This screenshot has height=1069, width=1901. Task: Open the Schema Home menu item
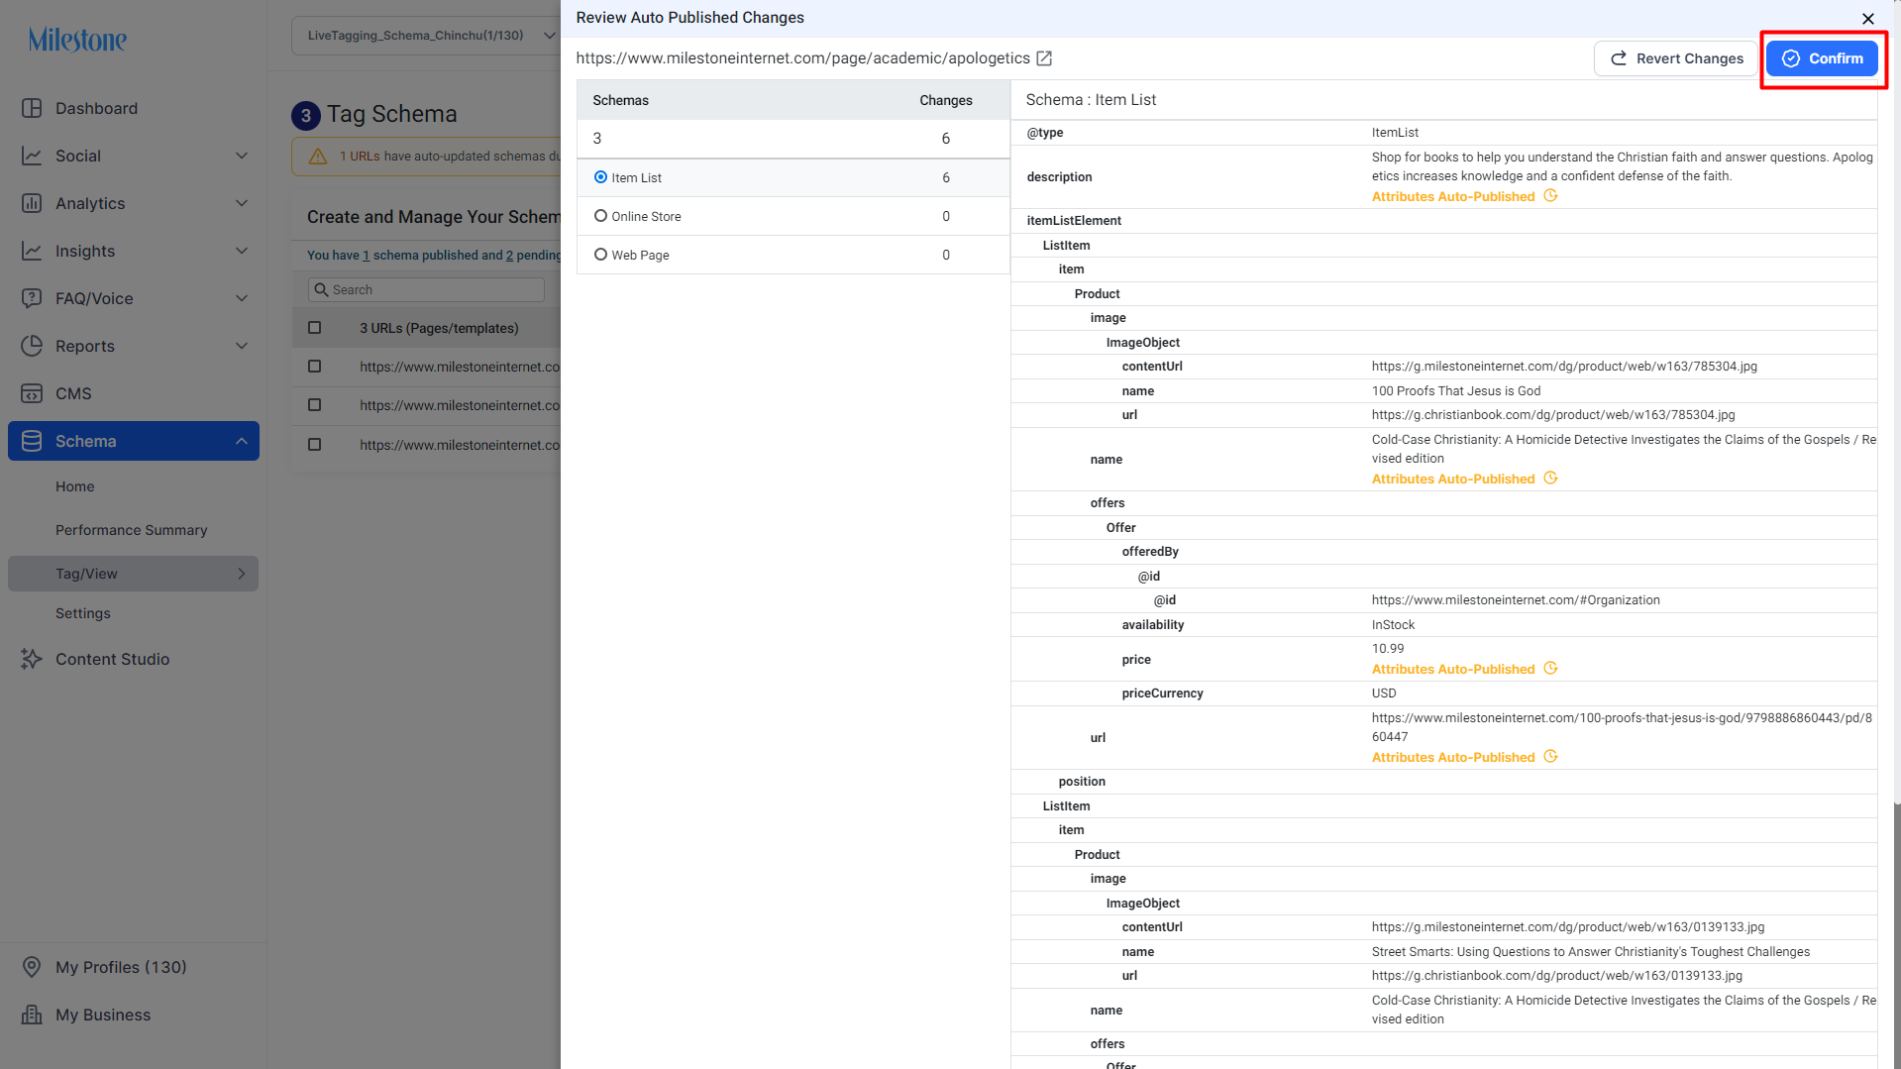coord(75,486)
